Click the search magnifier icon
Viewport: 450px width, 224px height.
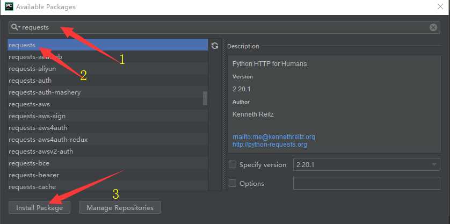pos(15,27)
